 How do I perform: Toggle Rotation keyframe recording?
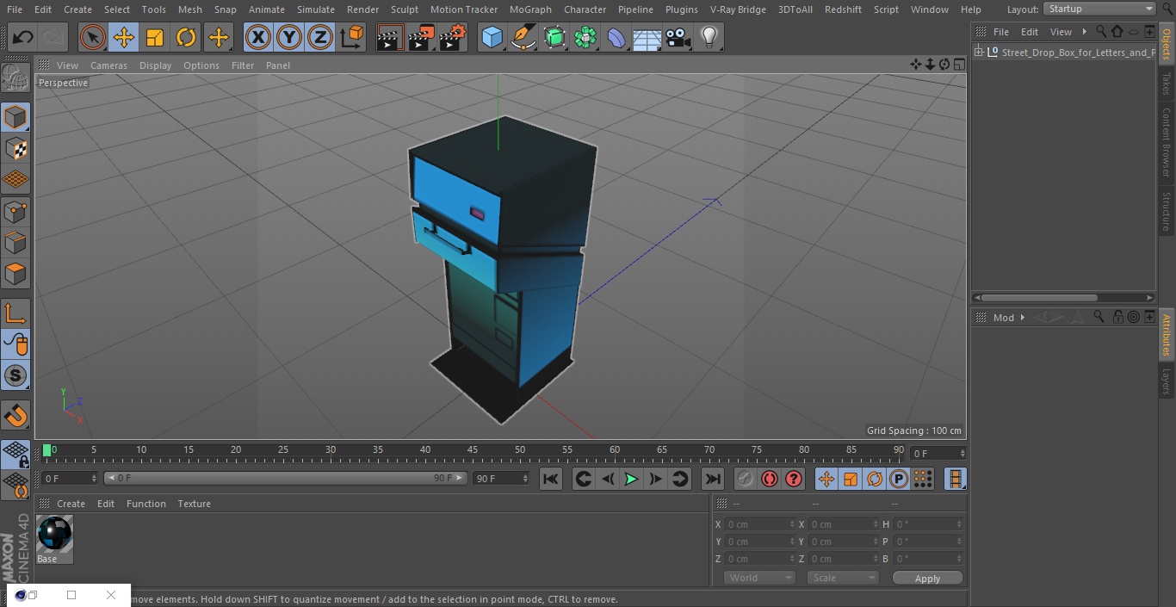click(875, 479)
